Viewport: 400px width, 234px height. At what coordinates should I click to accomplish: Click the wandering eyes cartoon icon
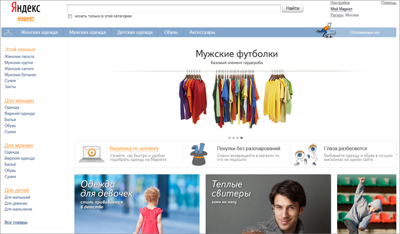point(306,155)
